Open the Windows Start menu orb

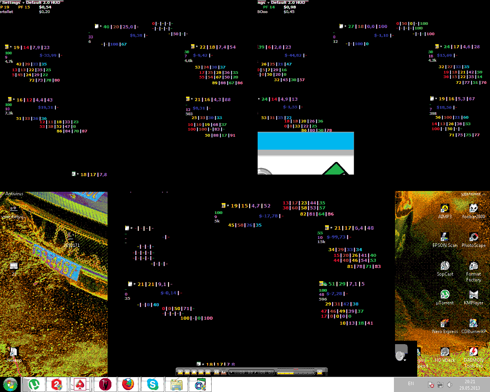pyautogui.click(x=10, y=384)
